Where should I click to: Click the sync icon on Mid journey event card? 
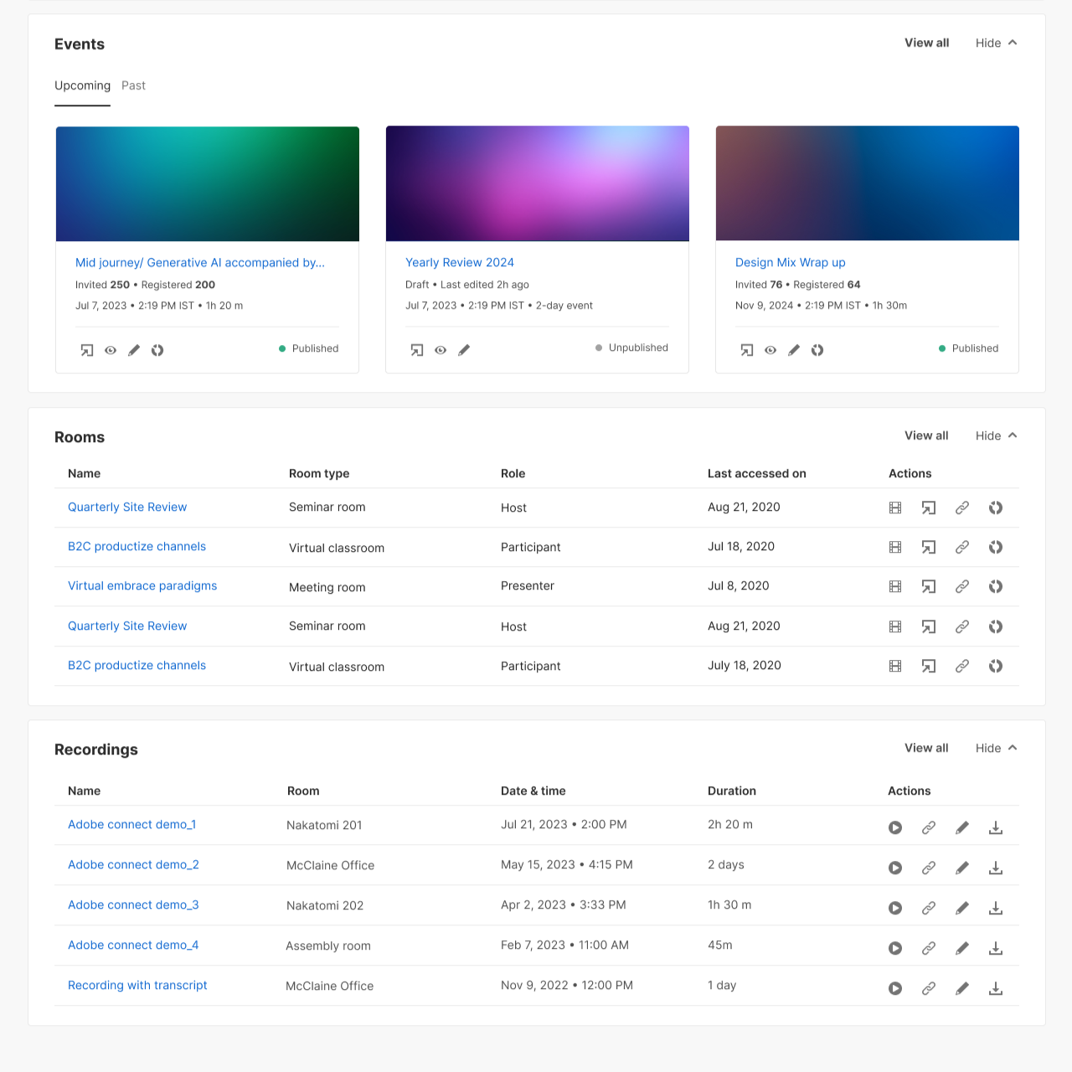(x=157, y=350)
